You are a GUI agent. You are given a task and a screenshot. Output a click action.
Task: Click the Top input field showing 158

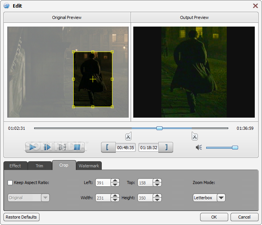[145, 183]
